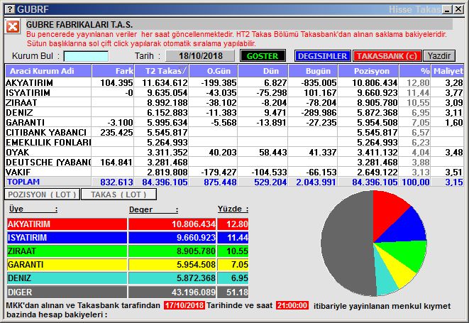Select the DENIZ table row name
The width and height of the screenshot is (469, 323).
pyautogui.click(x=19, y=113)
